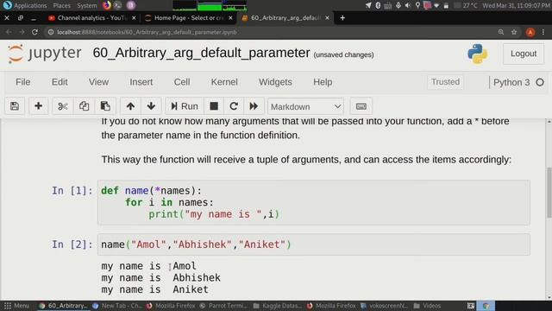Open the cell type Markdown dropdown
Viewport: 552px width, 311px height.
(x=305, y=106)
